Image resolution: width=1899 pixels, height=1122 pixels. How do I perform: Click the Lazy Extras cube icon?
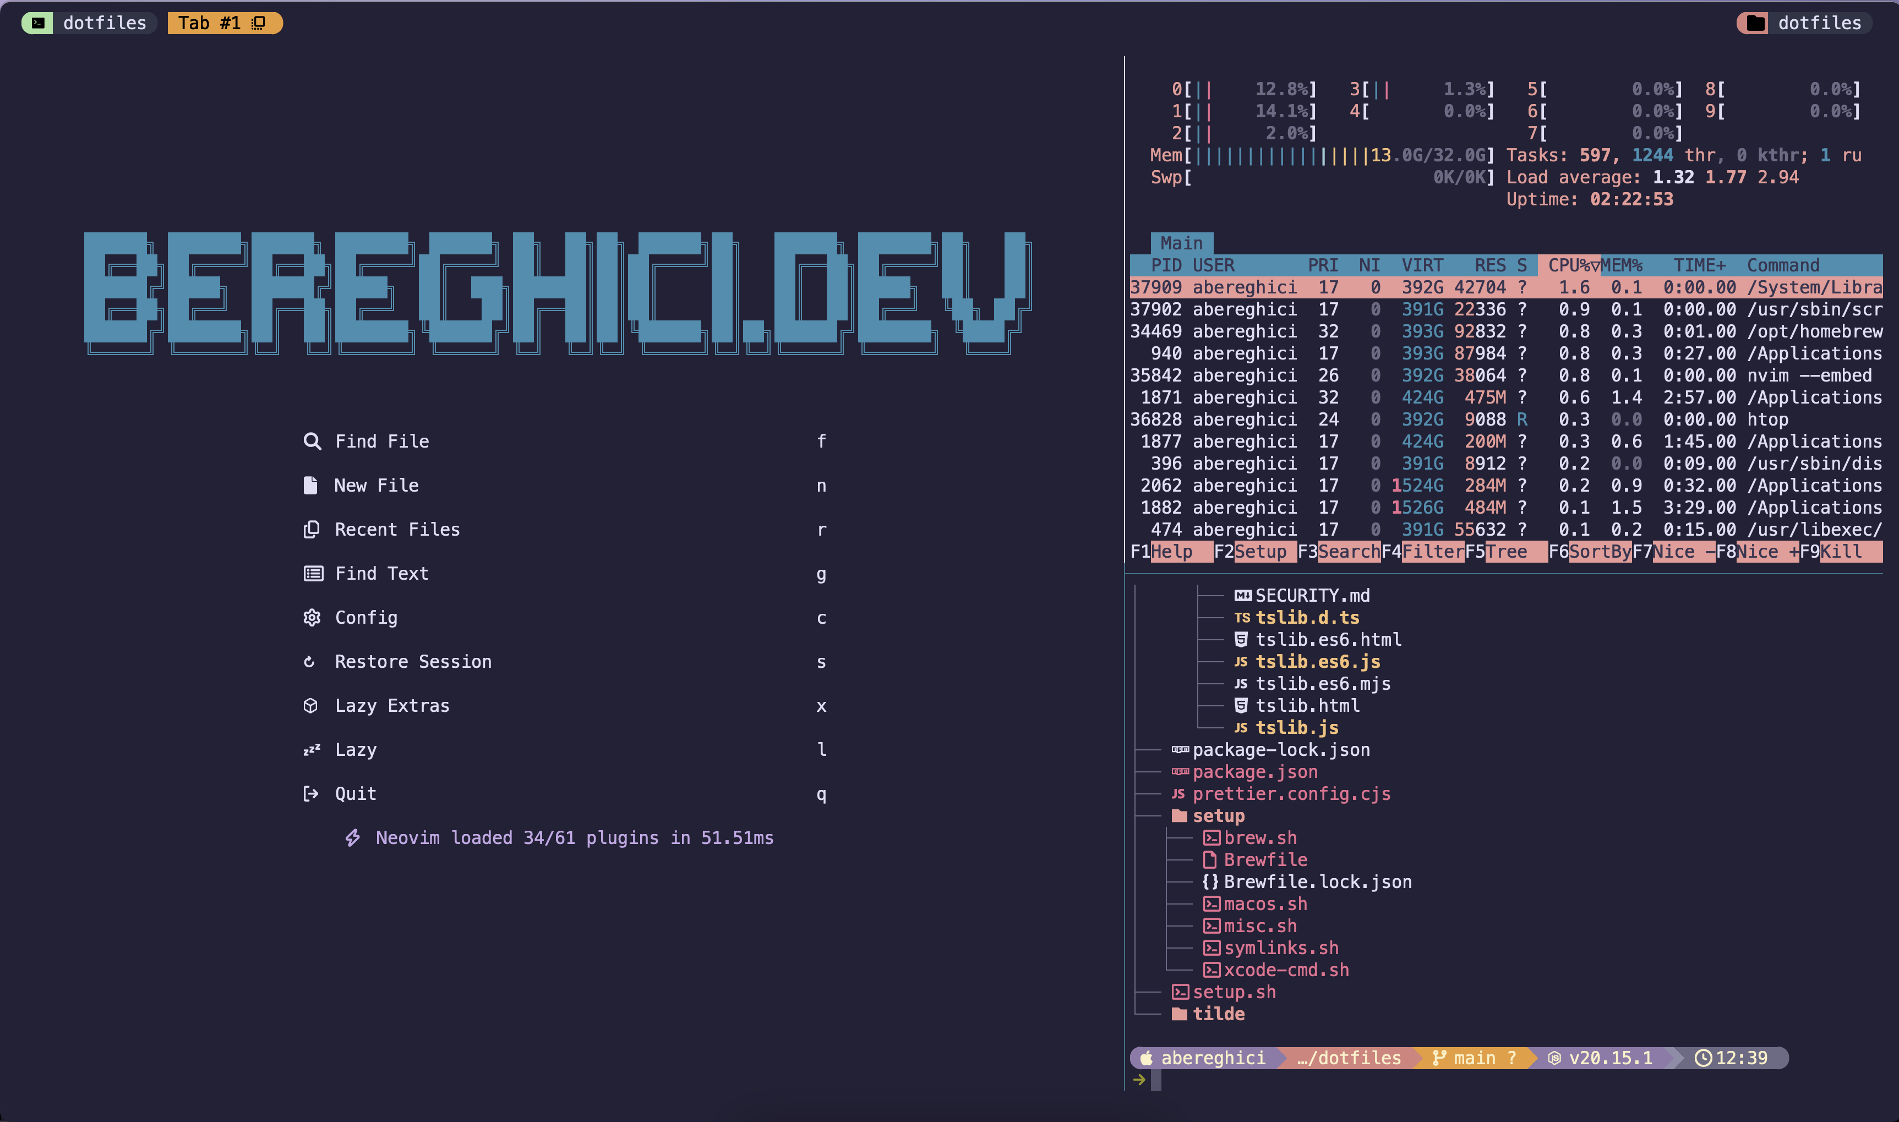click(310, 705)
